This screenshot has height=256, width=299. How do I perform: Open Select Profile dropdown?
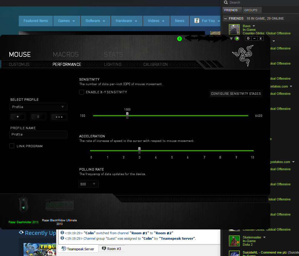click(x=38, y=107)
